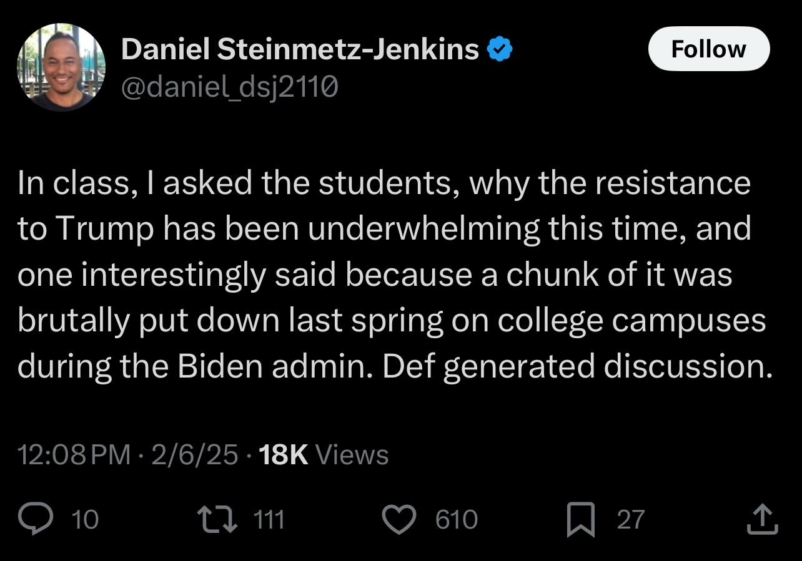Screen dimensions: 802x561
Task: Click the reply count of 10
Action: click(x=86, y=520)
